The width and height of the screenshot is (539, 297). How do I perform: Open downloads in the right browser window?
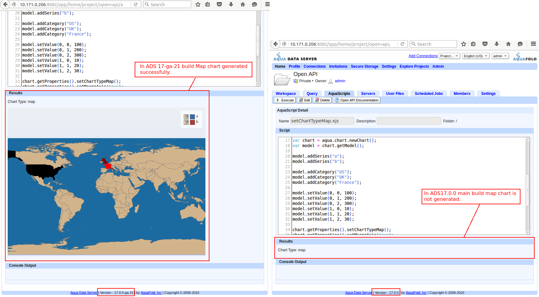click(497, 44)
